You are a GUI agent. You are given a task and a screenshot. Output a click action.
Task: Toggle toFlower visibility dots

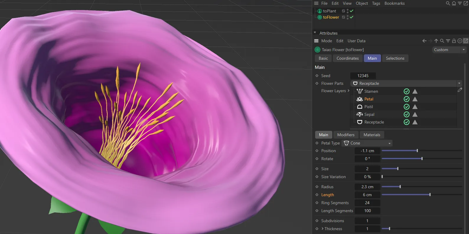coord(348,17)
